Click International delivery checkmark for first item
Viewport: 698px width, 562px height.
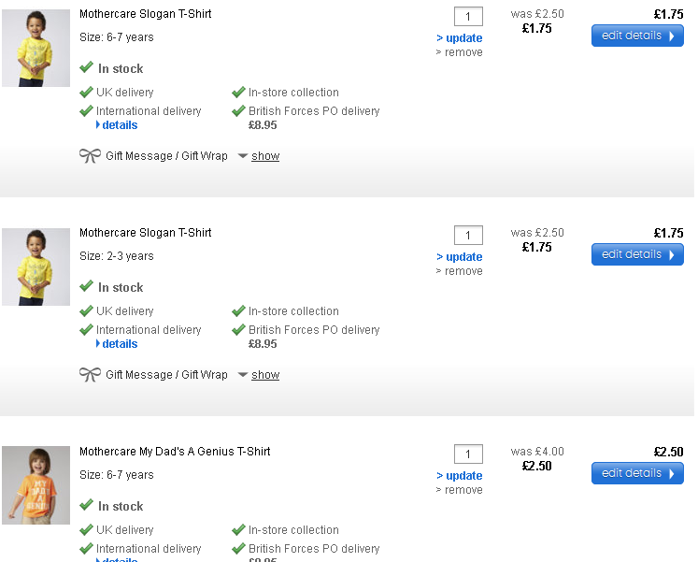tap(86, 111)
